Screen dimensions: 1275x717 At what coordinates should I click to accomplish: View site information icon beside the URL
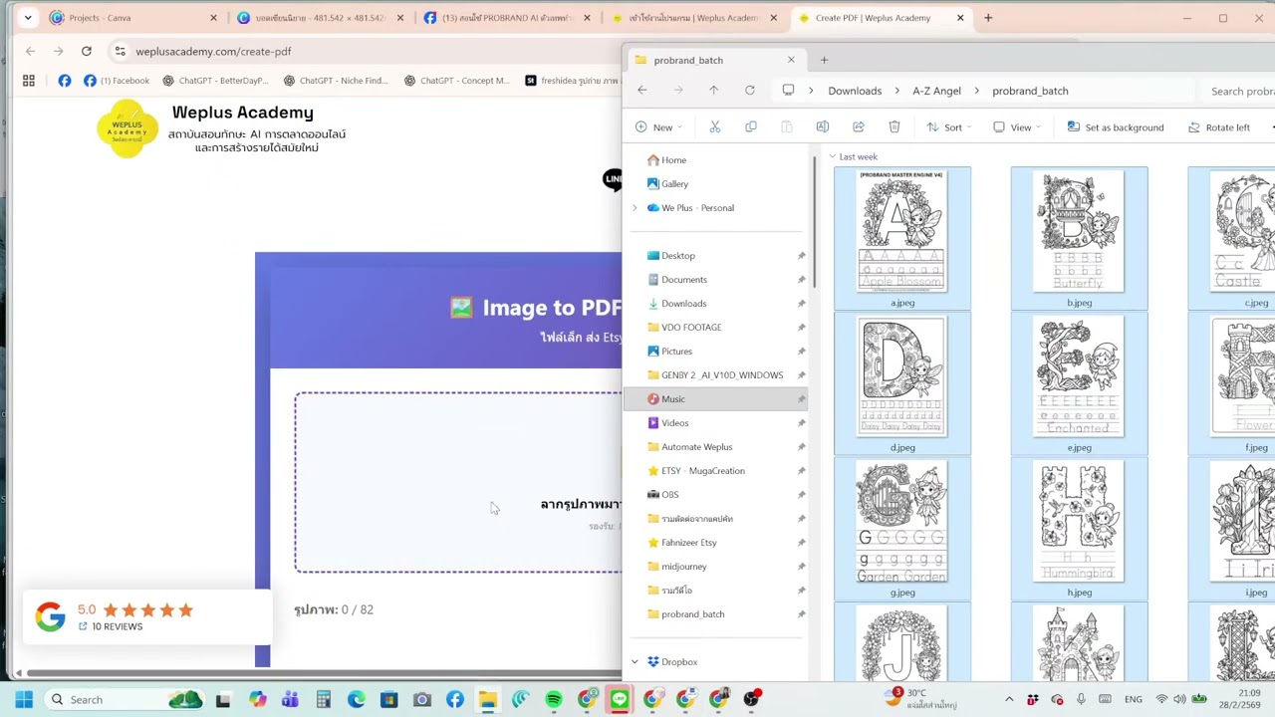pos(120,51)
